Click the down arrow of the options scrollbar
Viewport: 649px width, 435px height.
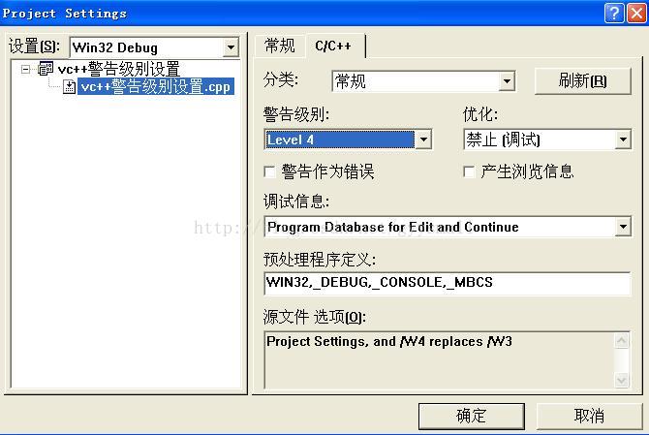pyautogui.click(x=622, y=380)
